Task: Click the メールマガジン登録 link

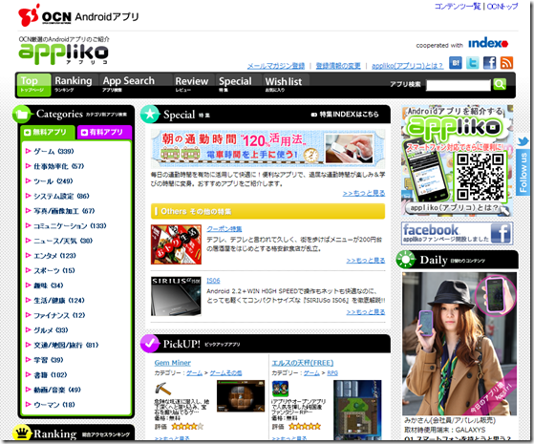Action: point(276,66)
